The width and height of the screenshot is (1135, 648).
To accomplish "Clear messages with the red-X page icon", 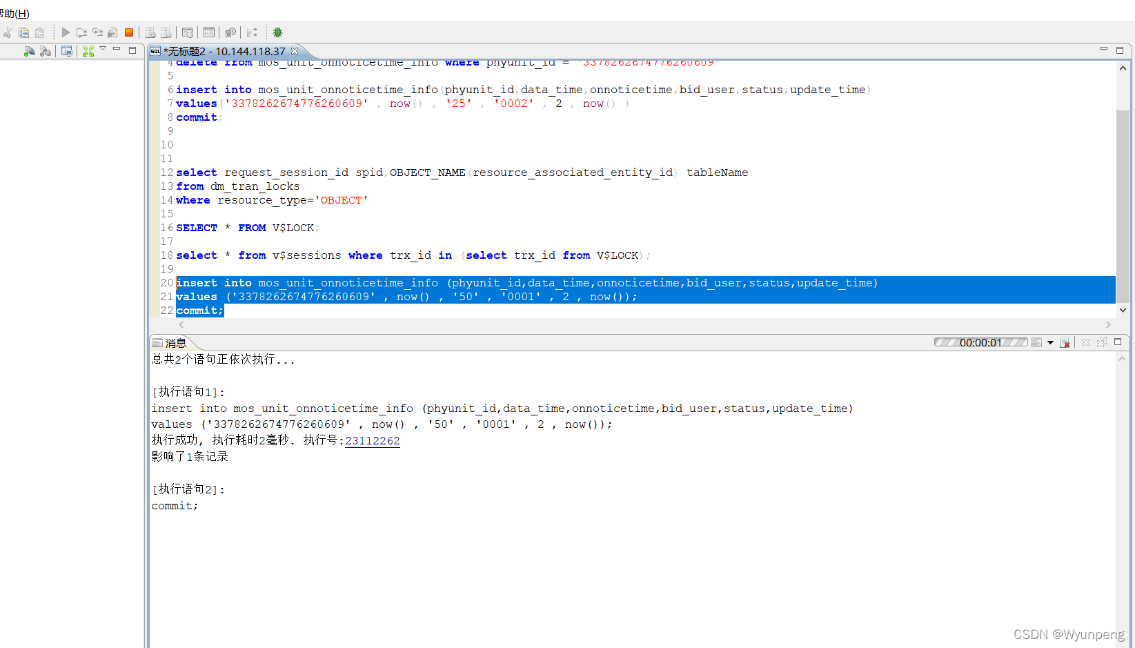I will click(x=1065, y=342).
